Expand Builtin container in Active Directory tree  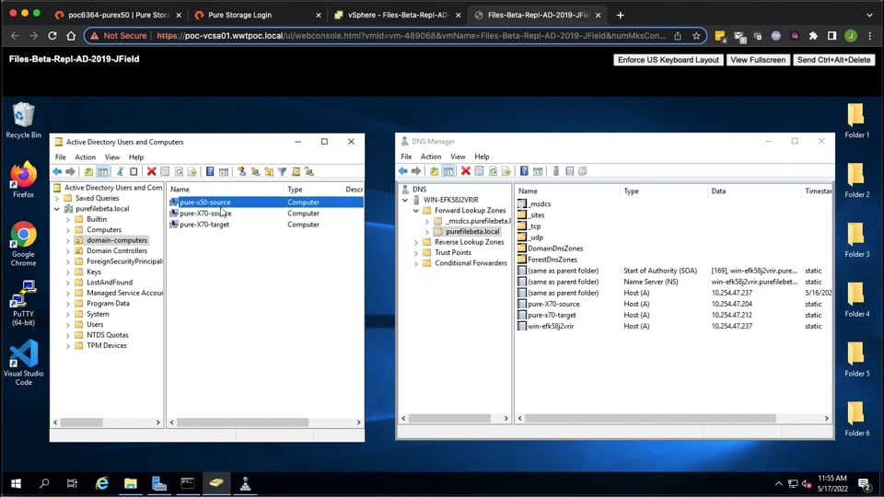point(67,219)
